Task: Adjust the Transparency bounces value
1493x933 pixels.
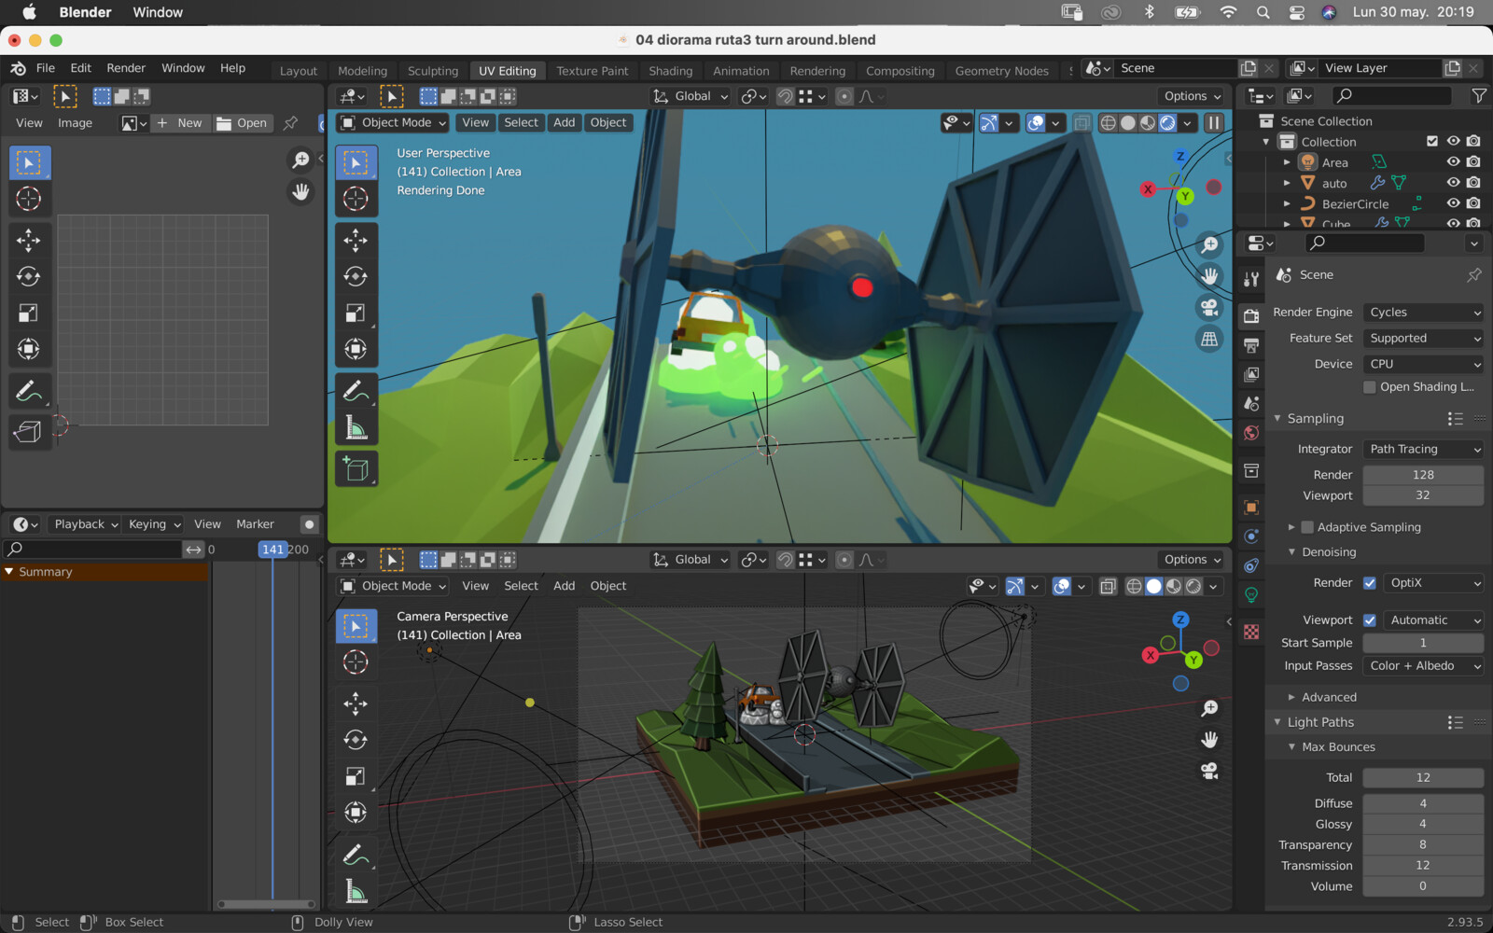Action: pos(1423,845)
